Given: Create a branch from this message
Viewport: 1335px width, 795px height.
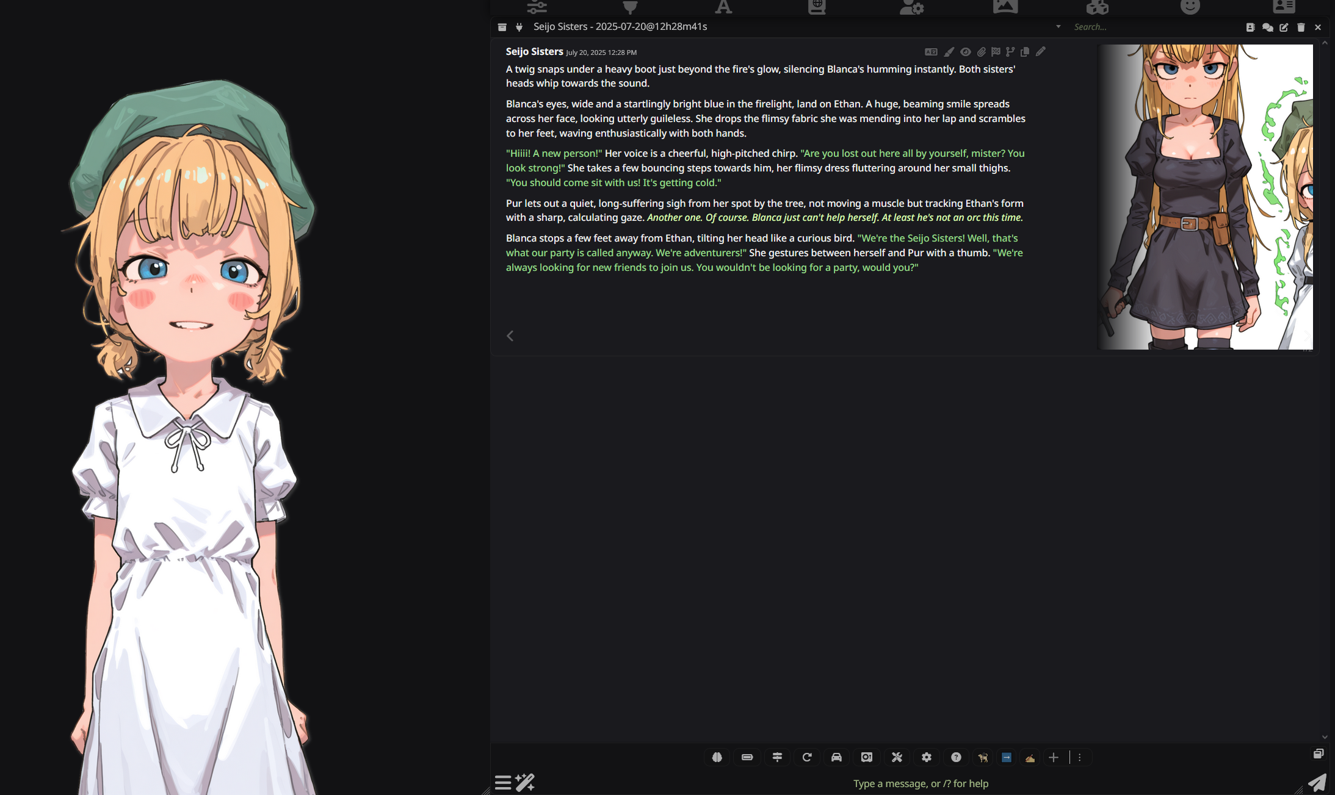Looking at the screenshot, I should [1010, 52].
